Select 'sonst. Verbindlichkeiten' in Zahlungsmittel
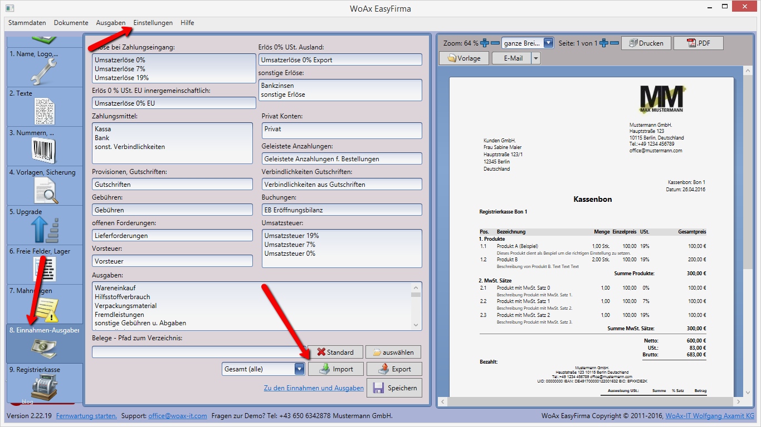Image resolution: width=761 pixels, height=427 pixels. point(130,147)
